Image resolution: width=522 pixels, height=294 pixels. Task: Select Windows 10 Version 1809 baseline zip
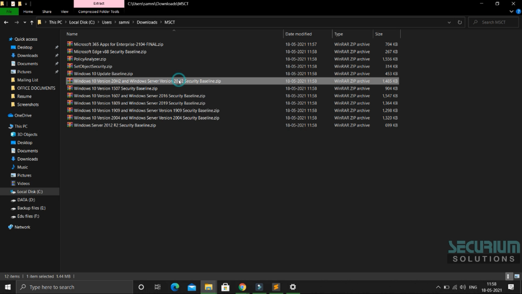coord(232,103)
